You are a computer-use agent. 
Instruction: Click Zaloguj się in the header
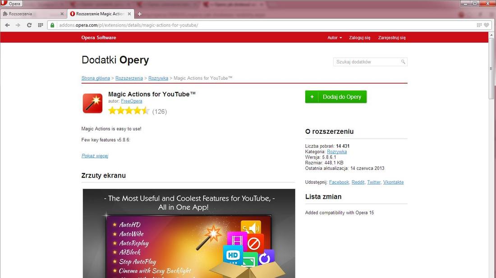360,37
